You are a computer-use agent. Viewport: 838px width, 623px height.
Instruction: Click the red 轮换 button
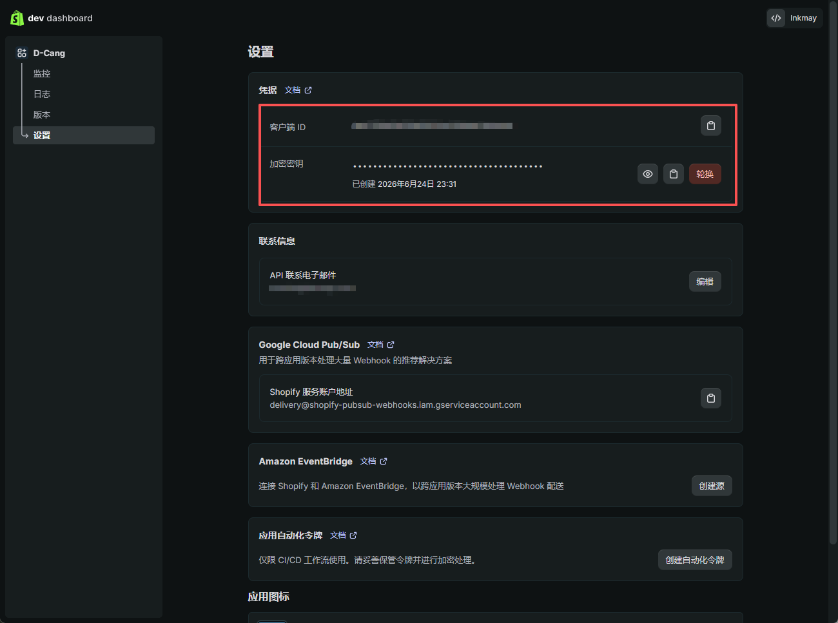point(705,174)
